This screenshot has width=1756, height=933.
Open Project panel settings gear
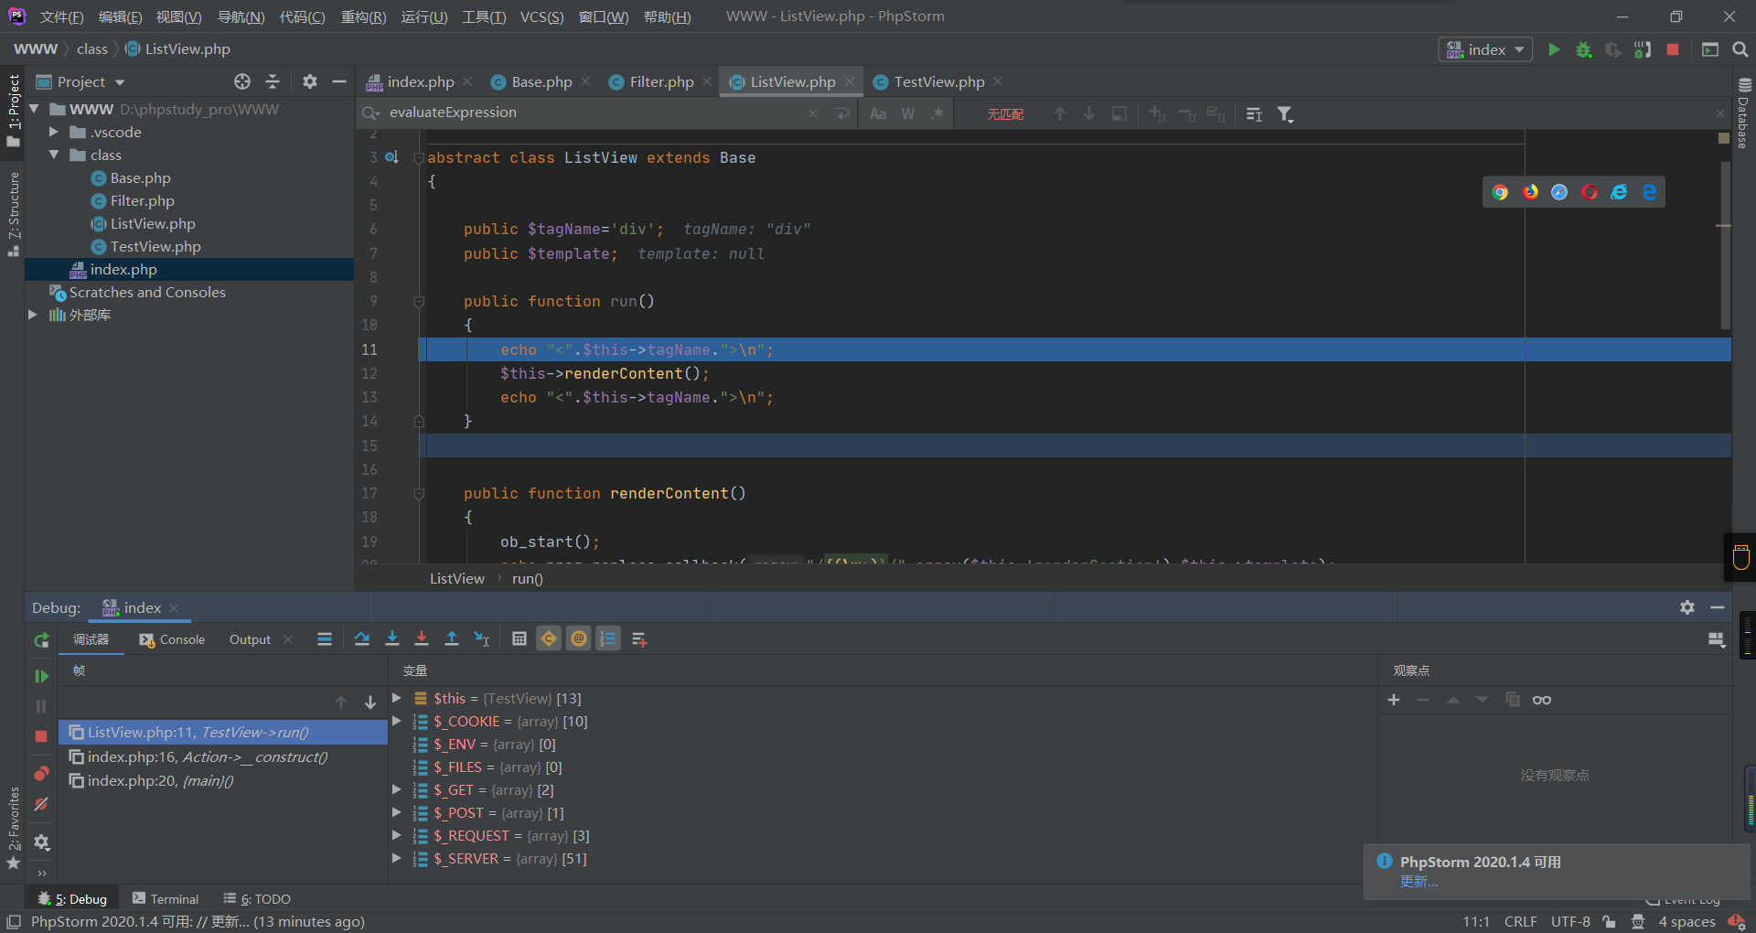tap(310, 81)
